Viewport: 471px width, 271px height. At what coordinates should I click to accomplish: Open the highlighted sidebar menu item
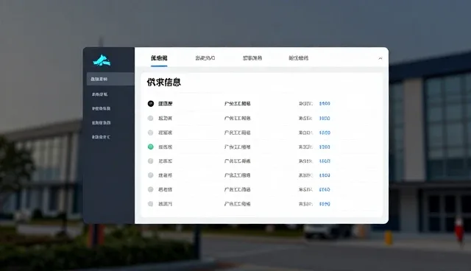point(110,79)
